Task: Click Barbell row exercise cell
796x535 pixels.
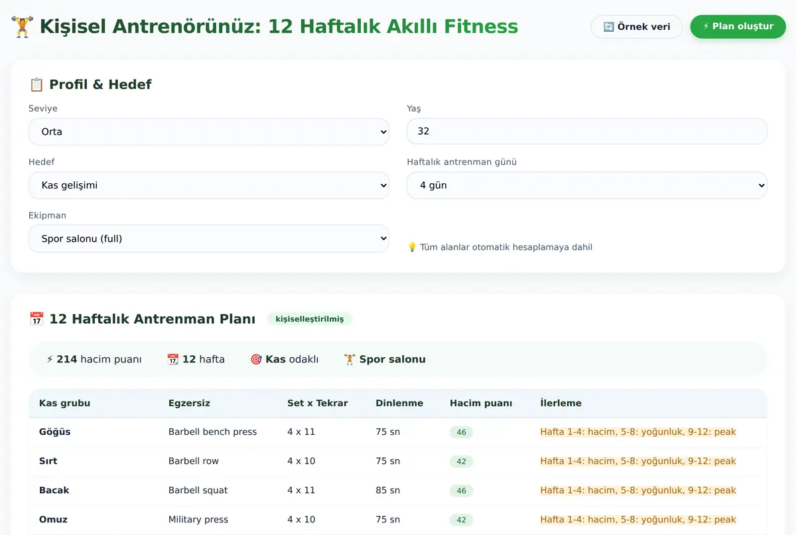Action: point(193,461)
